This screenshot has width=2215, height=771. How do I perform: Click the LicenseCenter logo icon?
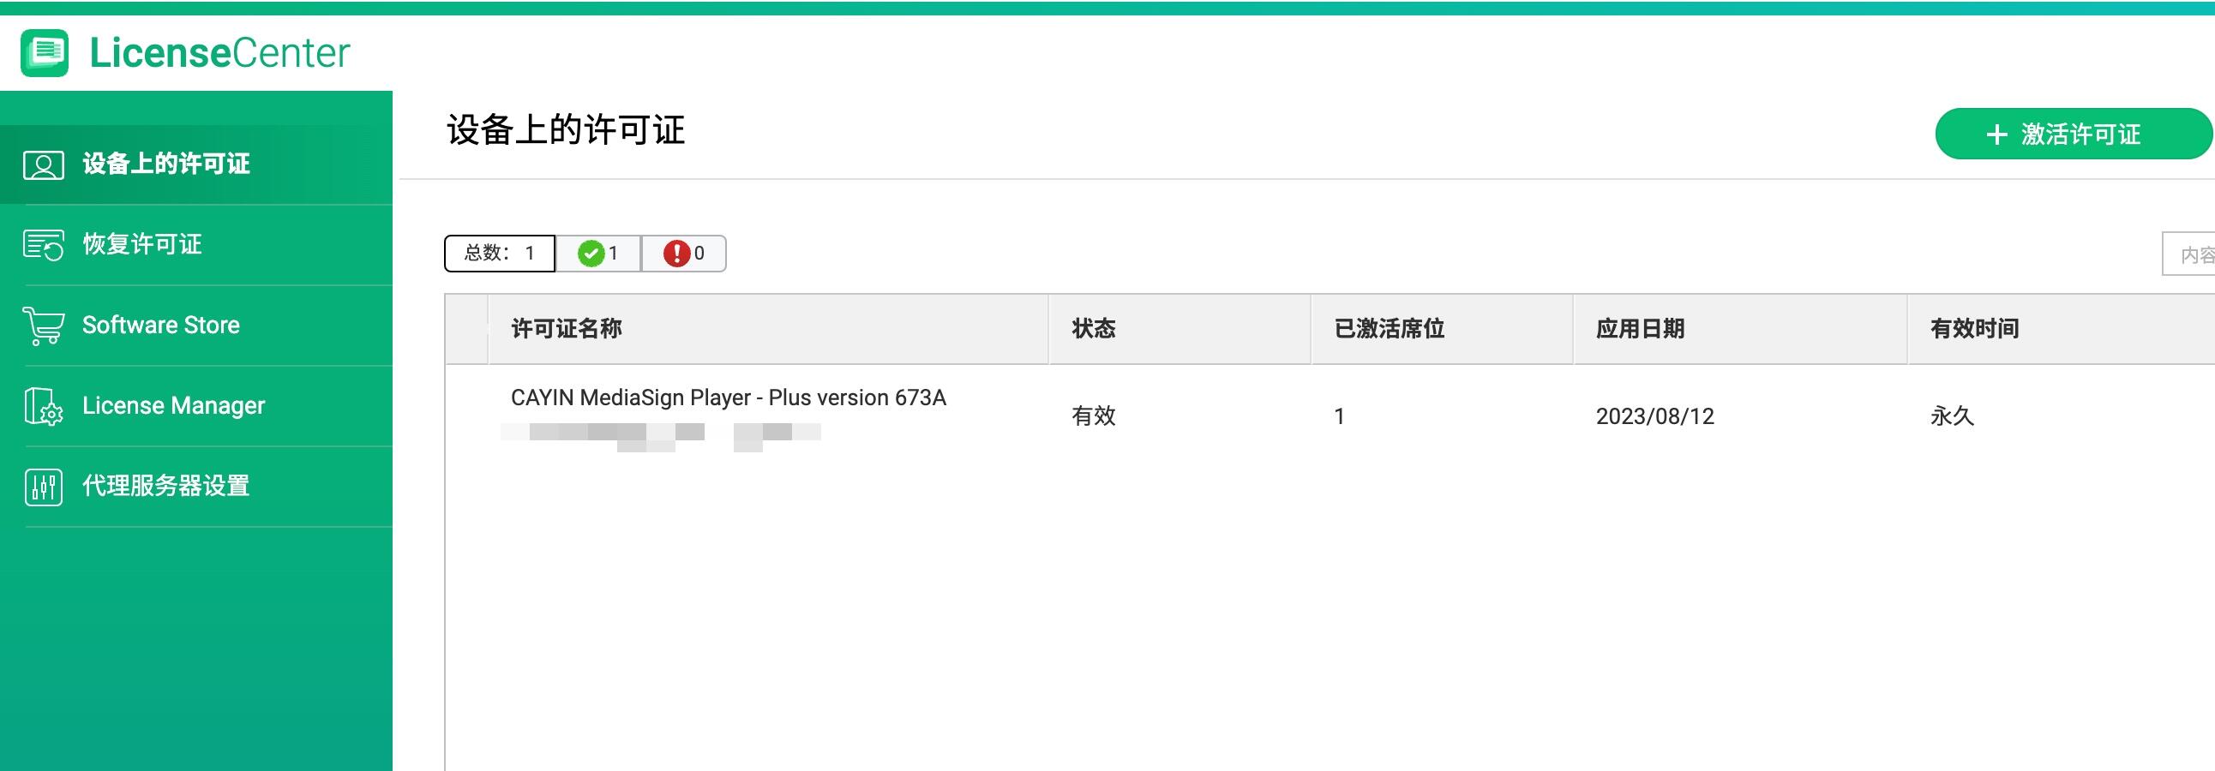click(45, 53)
